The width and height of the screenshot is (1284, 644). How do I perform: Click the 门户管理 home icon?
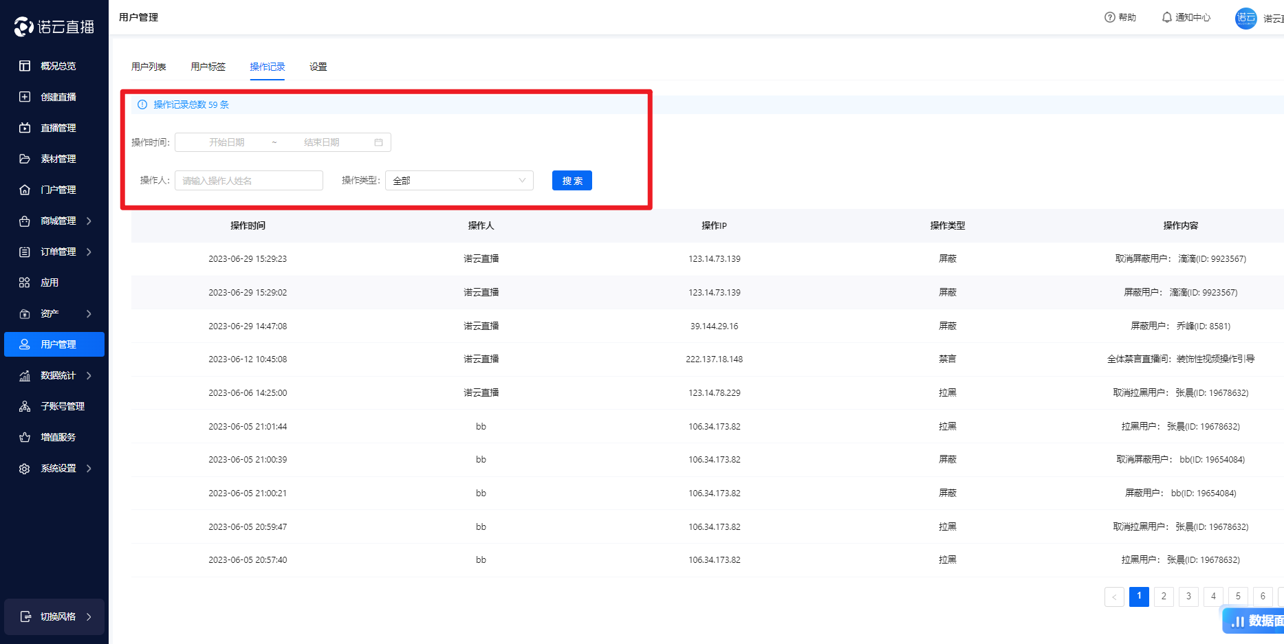25,190
